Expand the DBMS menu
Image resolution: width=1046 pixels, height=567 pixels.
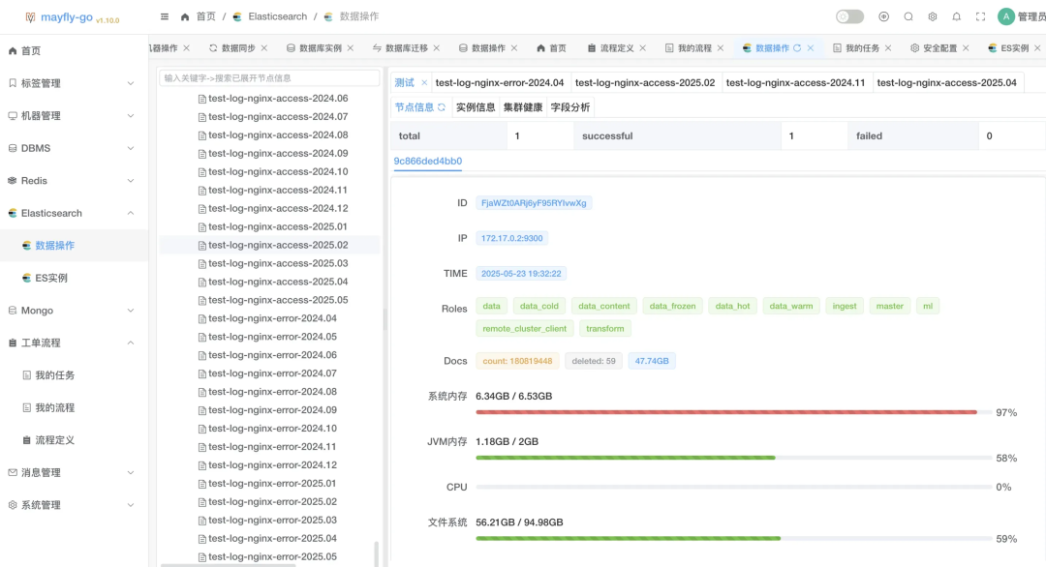pos(74,148)
